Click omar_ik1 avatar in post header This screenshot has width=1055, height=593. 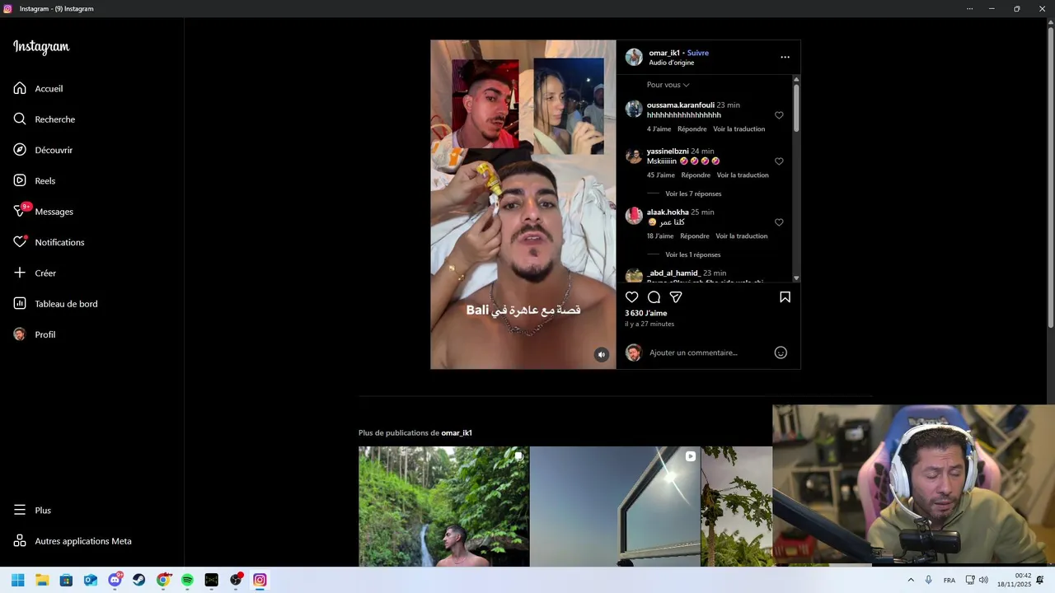coord(634,57)
